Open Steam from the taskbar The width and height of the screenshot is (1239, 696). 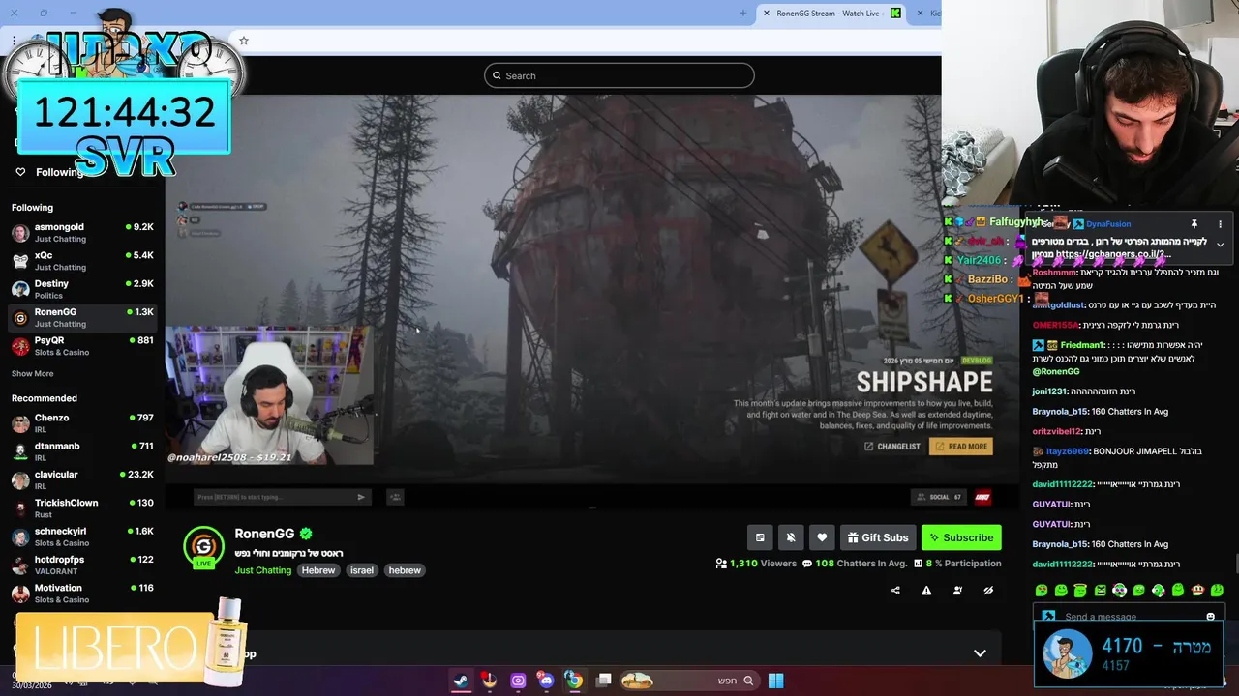pyautogui.click(x=461, y=681)
